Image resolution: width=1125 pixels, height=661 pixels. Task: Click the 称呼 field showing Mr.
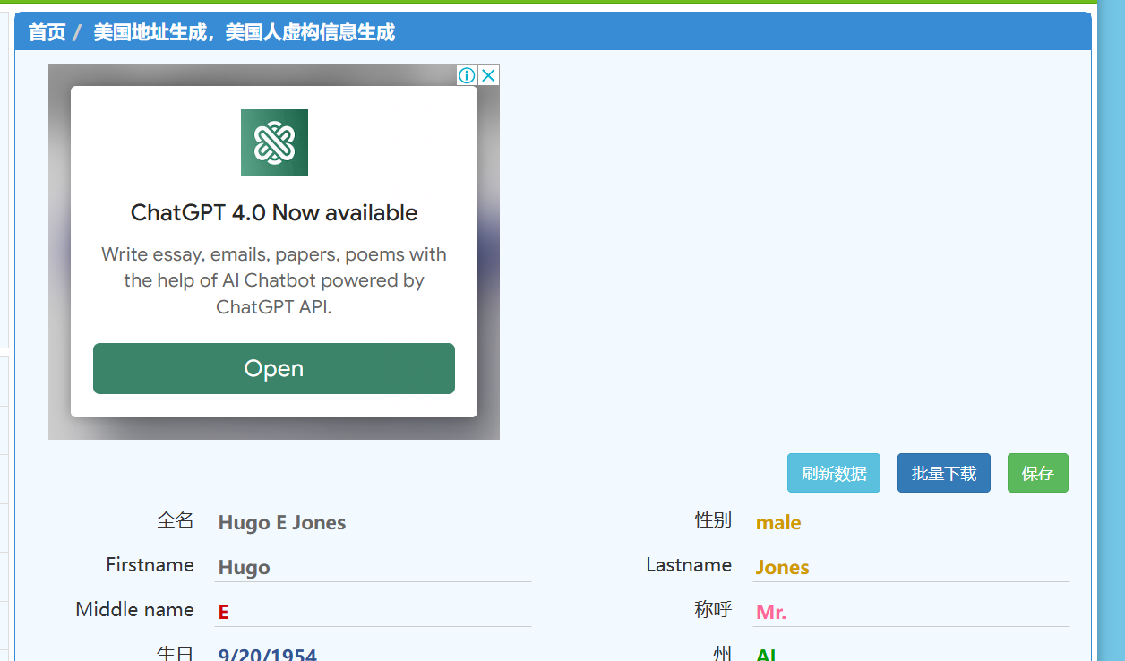910,612
